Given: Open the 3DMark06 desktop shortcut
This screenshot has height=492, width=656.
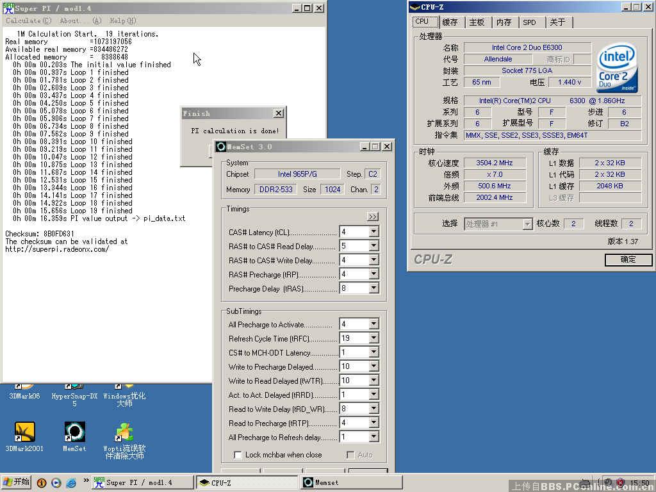Looking at the screenshot, I should click(x=24, y=392).
